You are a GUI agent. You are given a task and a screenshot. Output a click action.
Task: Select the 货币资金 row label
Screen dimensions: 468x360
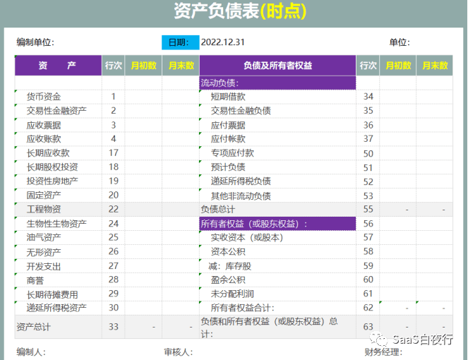coord(58,97)
